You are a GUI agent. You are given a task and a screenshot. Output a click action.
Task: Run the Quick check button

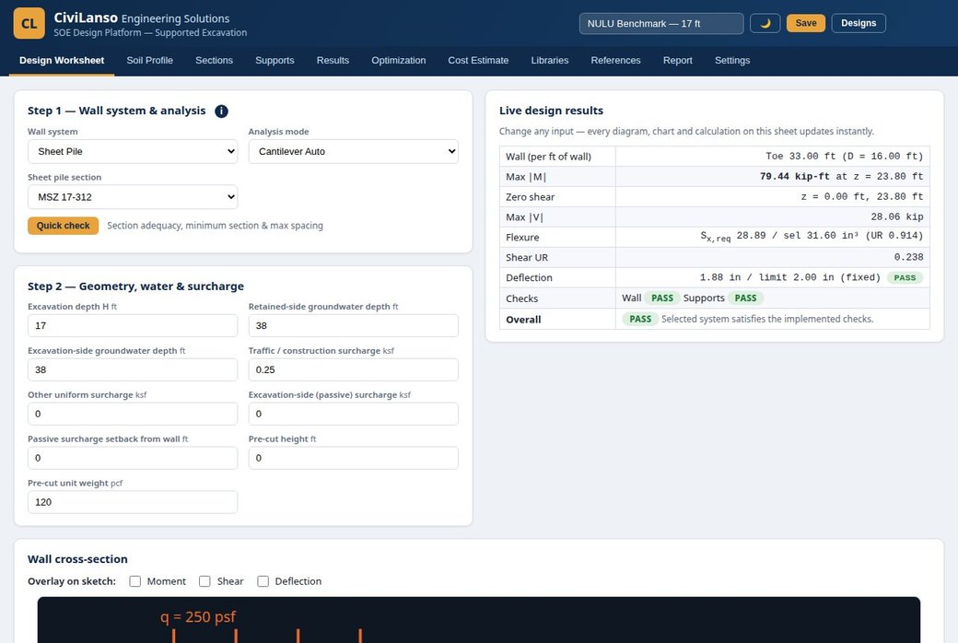(63, 226)
